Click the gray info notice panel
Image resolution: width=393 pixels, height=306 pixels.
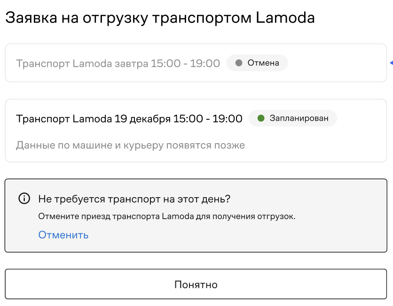point(196,215)
